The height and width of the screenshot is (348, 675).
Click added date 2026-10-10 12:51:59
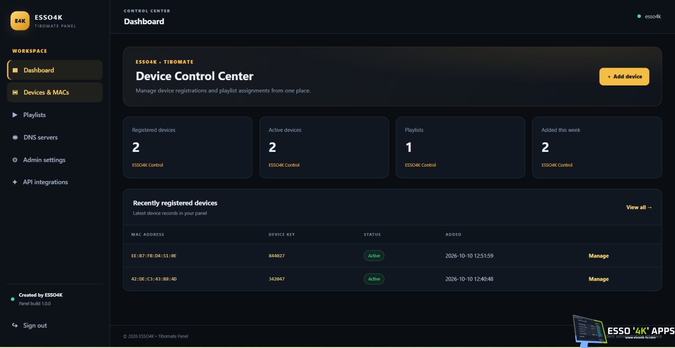coord(469,256)
